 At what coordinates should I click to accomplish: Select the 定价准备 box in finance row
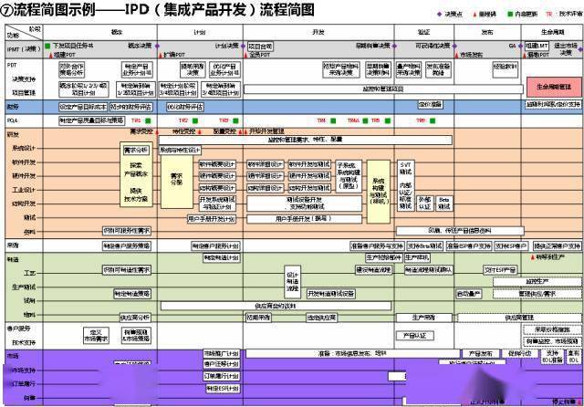[430, 105]
